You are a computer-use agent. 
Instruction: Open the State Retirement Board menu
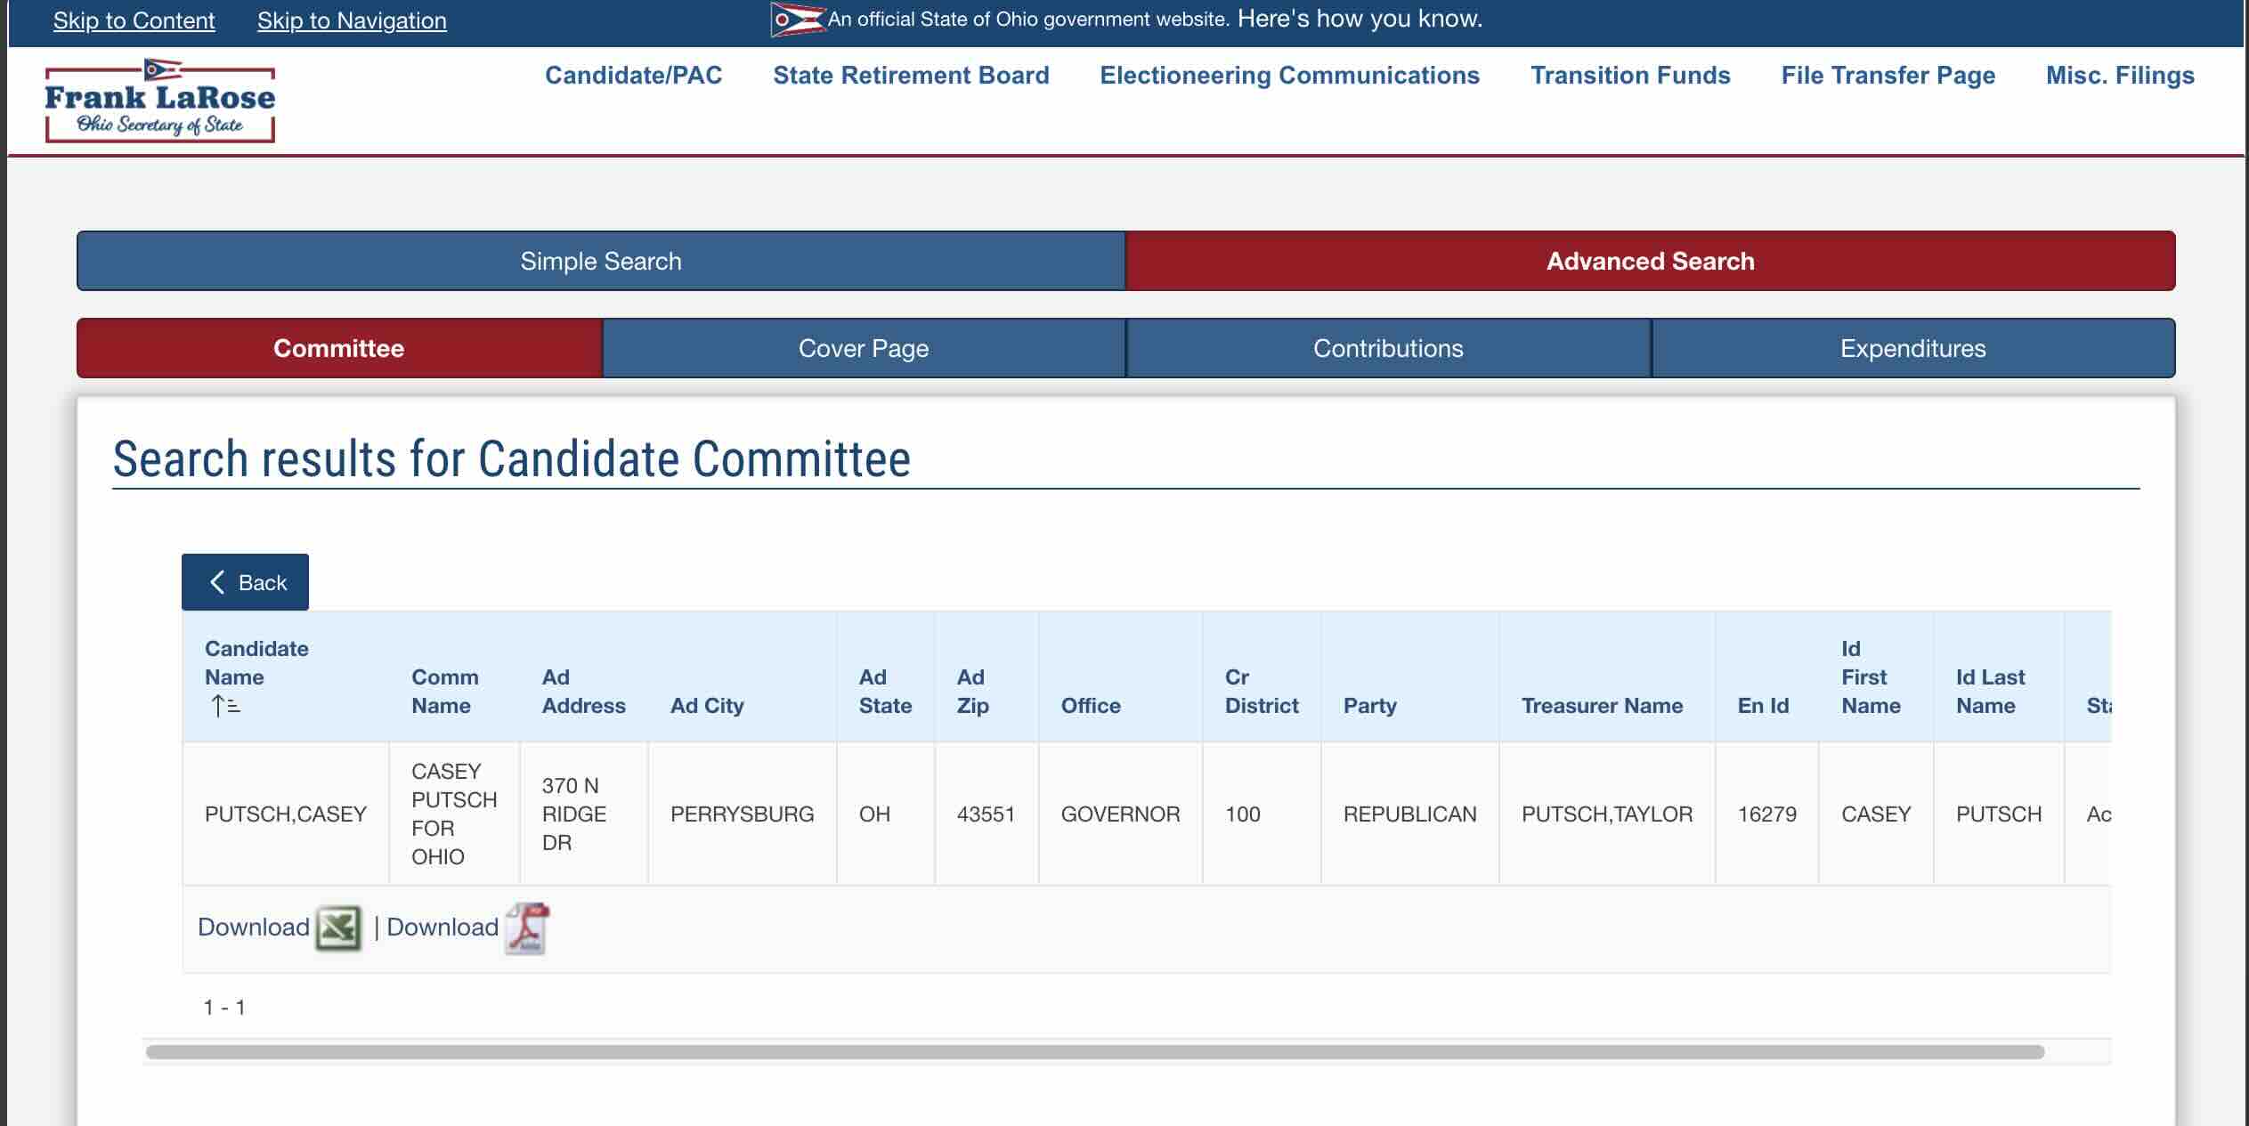(x=911, y=76)
